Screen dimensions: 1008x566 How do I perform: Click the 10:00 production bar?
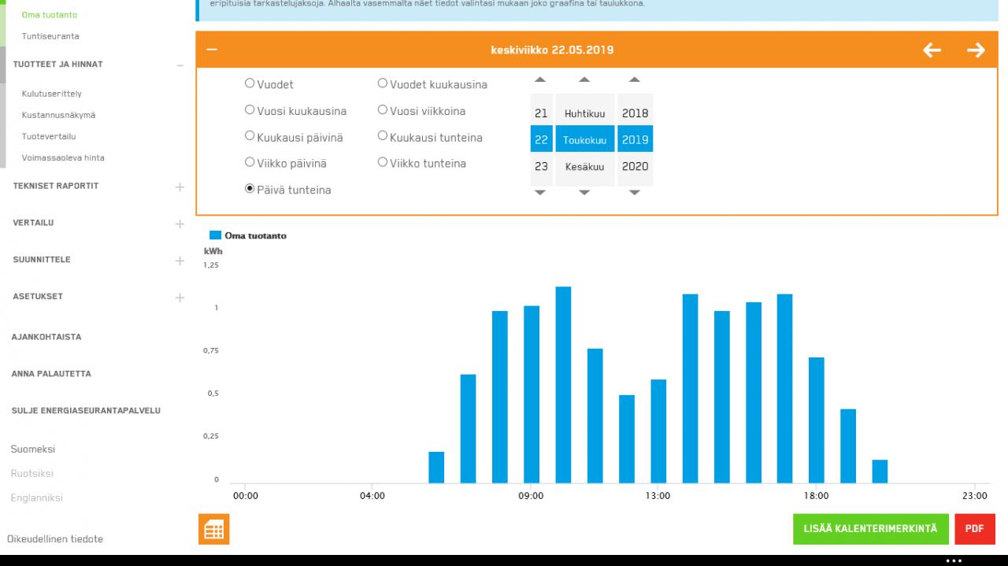coord(563,385)
